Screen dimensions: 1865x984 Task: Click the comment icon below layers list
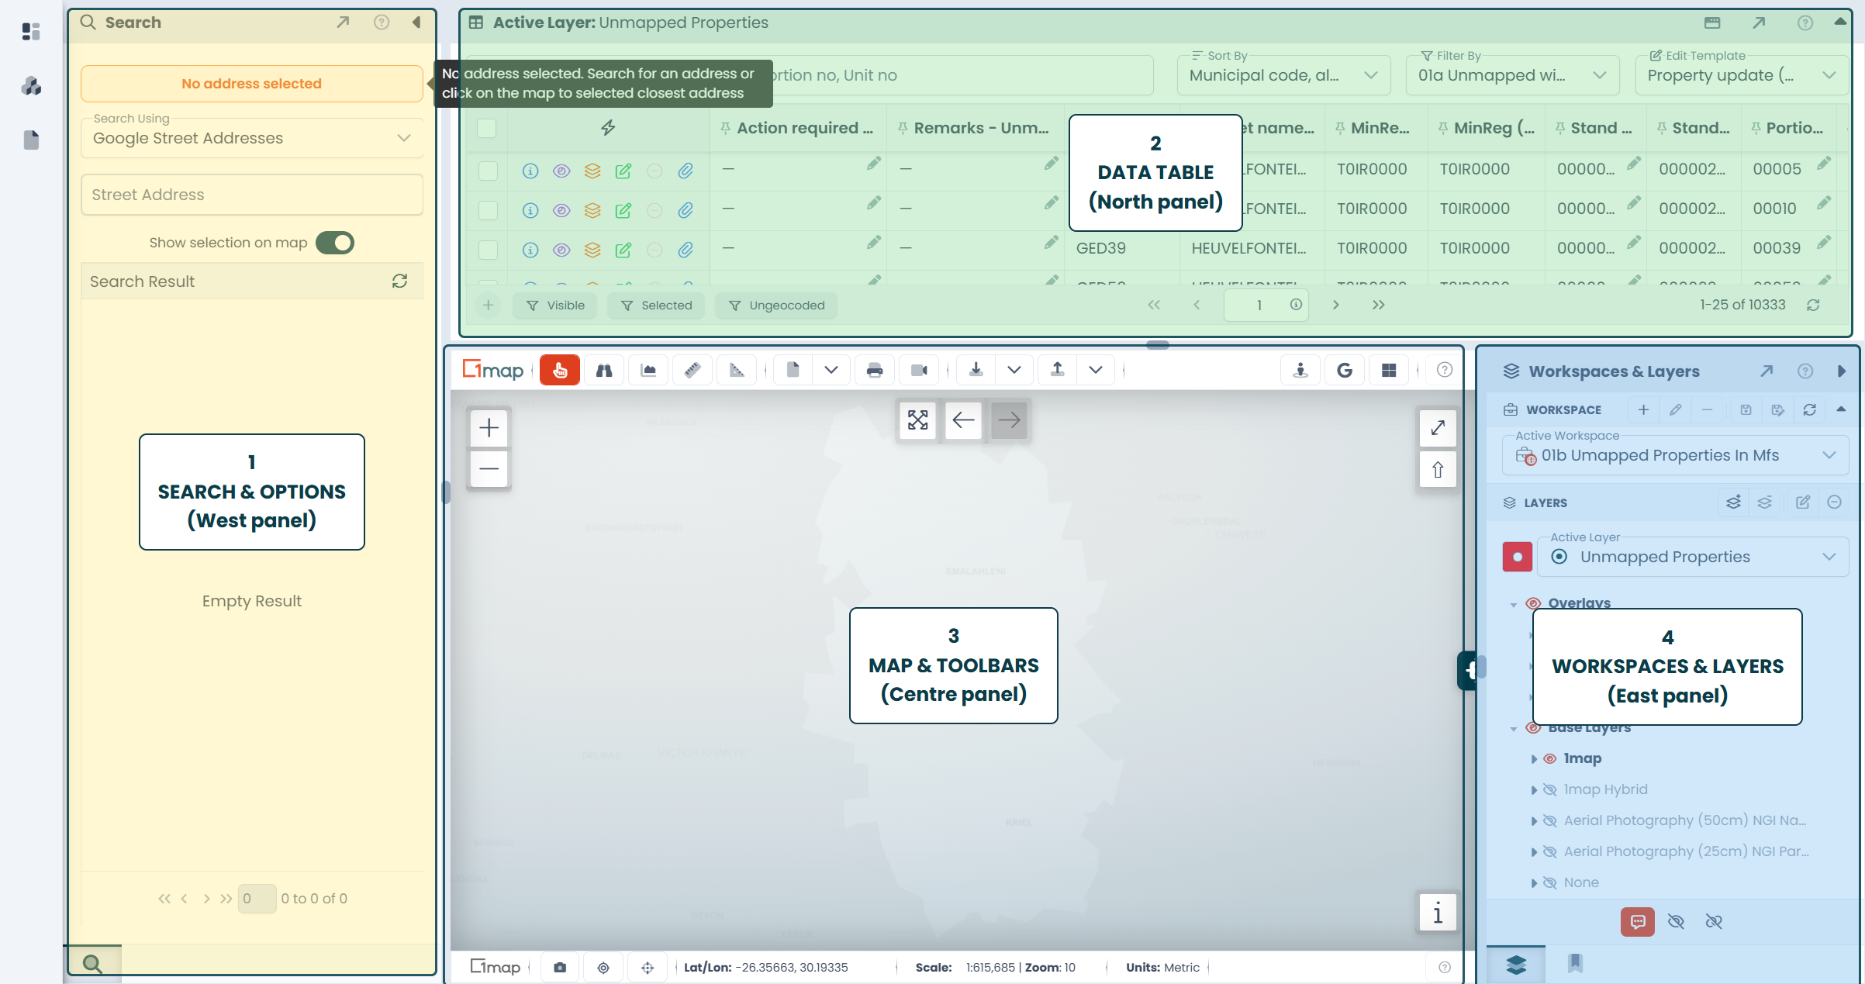click(1638, 922)
